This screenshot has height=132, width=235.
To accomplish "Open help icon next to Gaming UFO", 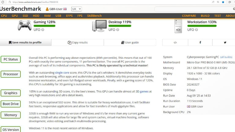I will pos(43,30).
